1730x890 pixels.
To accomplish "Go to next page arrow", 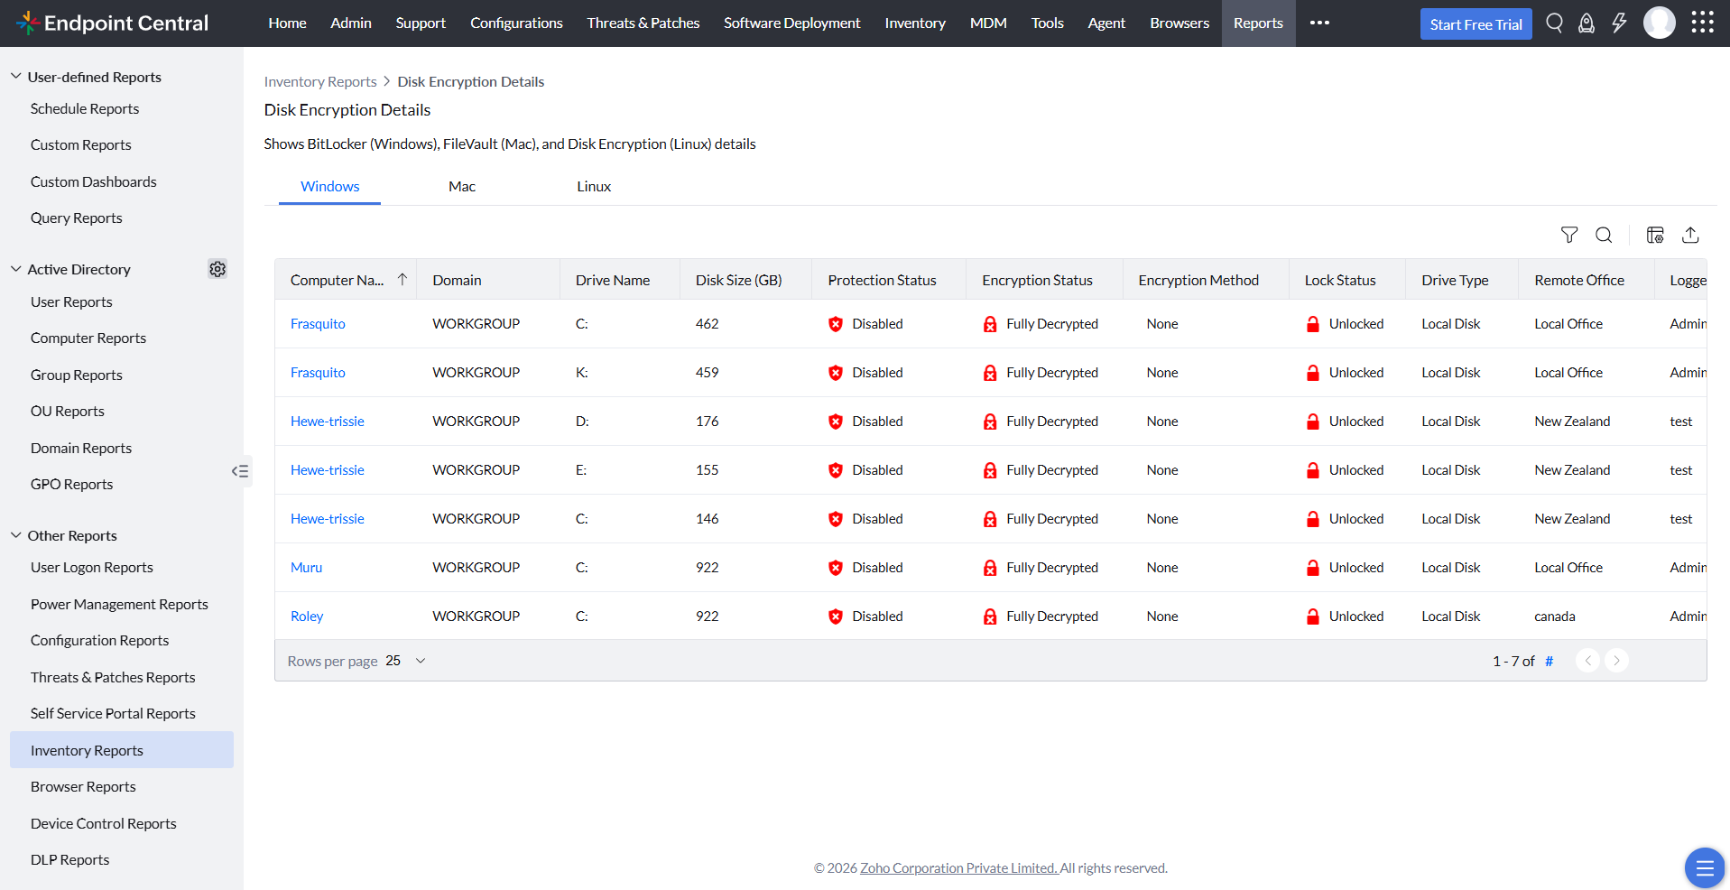I will pos(1616,661).
